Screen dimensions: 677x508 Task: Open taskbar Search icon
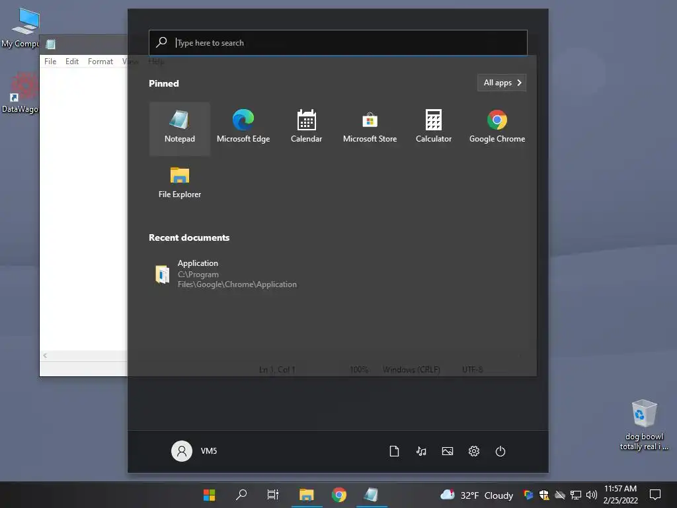point(241,495)
